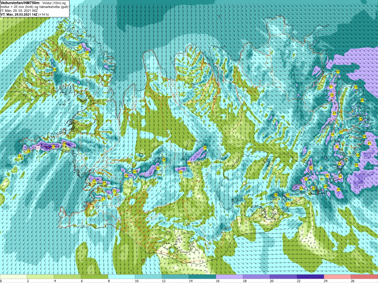Image resolution: width=378 pixels, height=283 pixels.
Task: Click the 'hviður > 25 m/s (hvítt)' text line
Action: pyautogui.click(x=17, y=7)
